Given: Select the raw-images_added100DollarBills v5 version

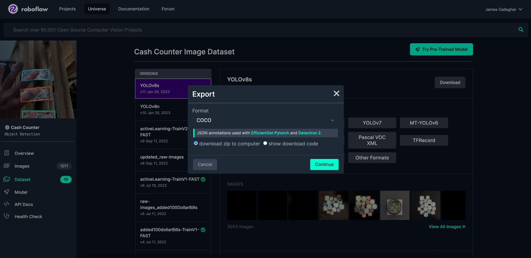Looking at the screenshot, I should (173, 207).
